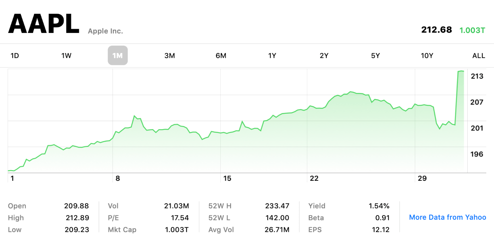Image resolution: width=494 pixels, height=252 pixels.
Task: Select the 1Y chart range
Action: pyautogui.click(x=272, y=55)
